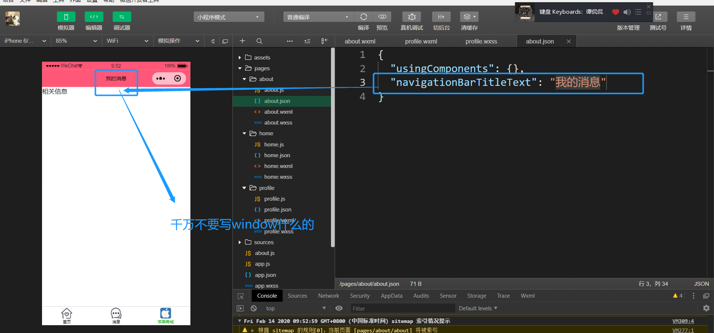Open the 小程序模式 mode dropdown

(x=229, y=17)
